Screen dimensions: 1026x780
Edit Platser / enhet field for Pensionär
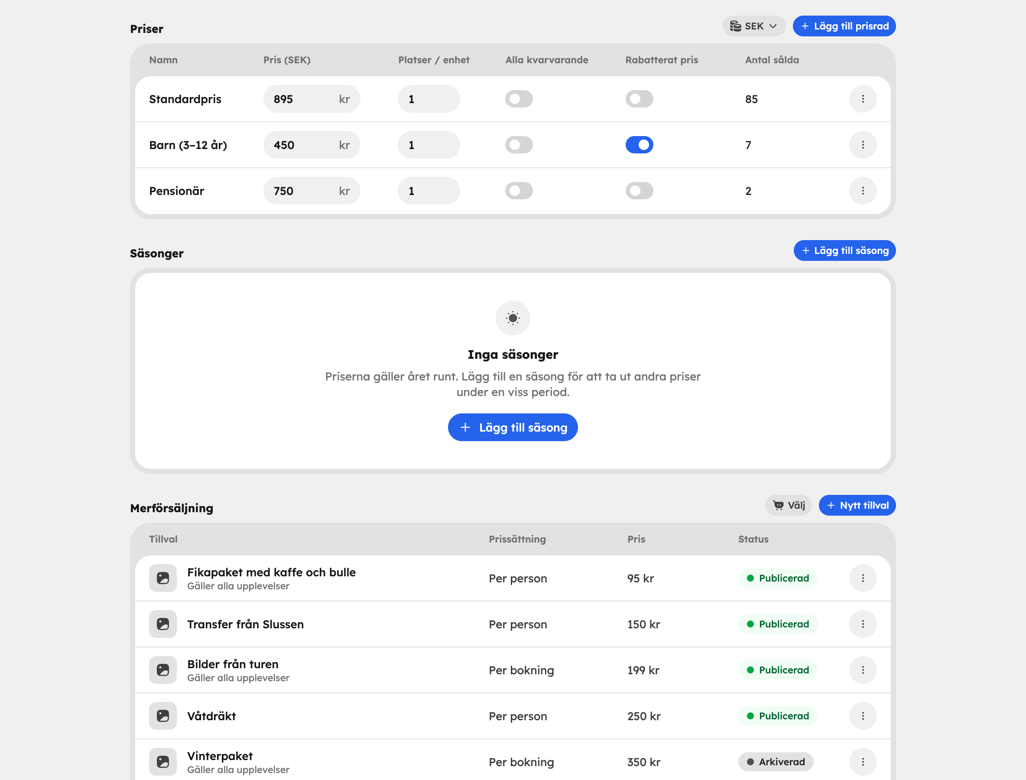429,191
